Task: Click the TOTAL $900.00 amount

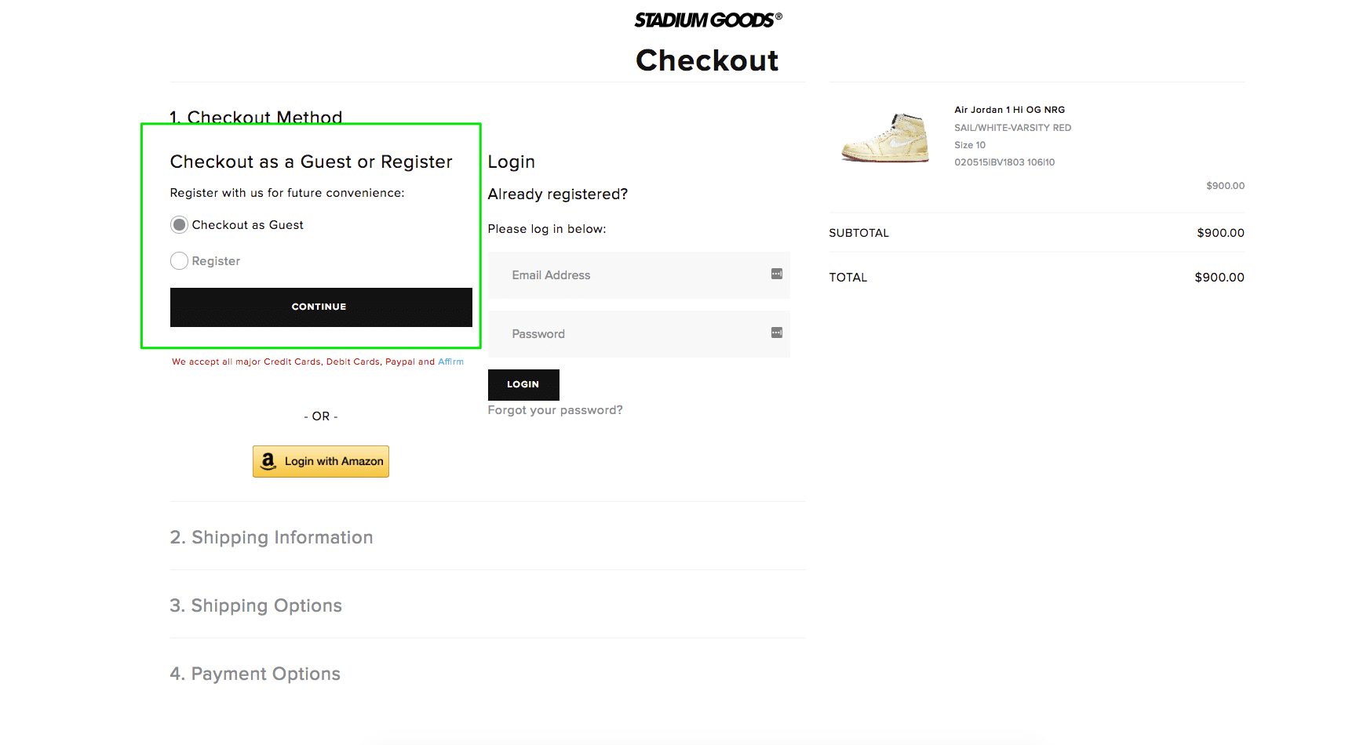Action: click(x=1219, y=278)
